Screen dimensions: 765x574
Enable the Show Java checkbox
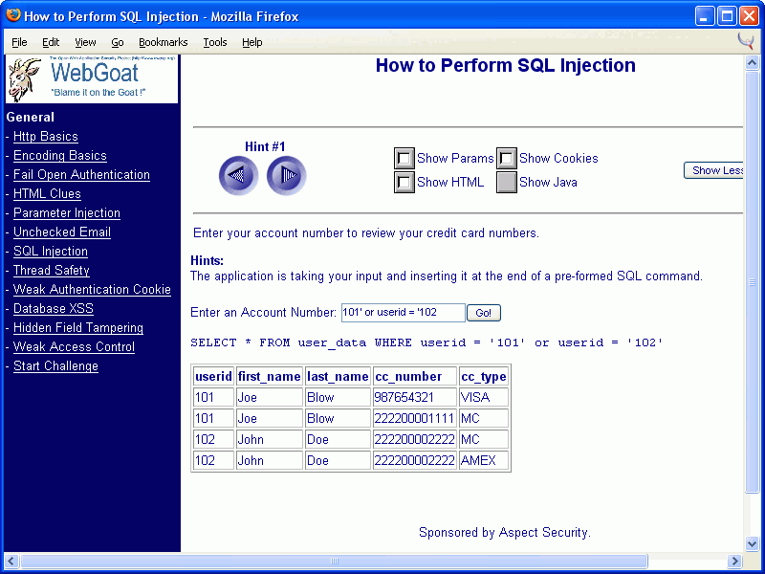[506, 182]
